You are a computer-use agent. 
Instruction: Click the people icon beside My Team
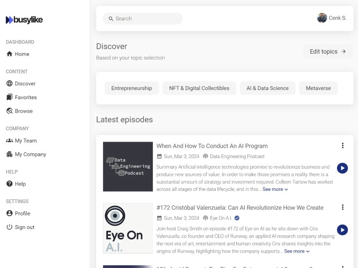[9, 140]
